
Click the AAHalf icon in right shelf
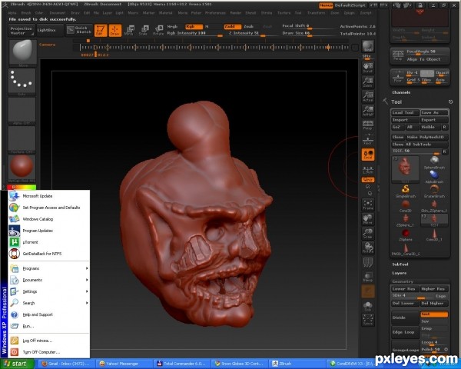point(368,111)
